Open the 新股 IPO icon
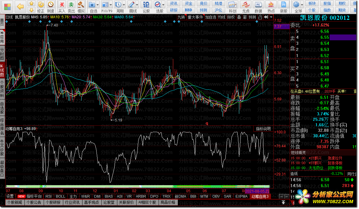Image resolution: width=359 pixels, height=209 pixels. pos(284,5)
